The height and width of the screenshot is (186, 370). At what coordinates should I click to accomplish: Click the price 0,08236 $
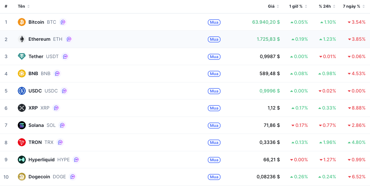(x=268, y=177)
